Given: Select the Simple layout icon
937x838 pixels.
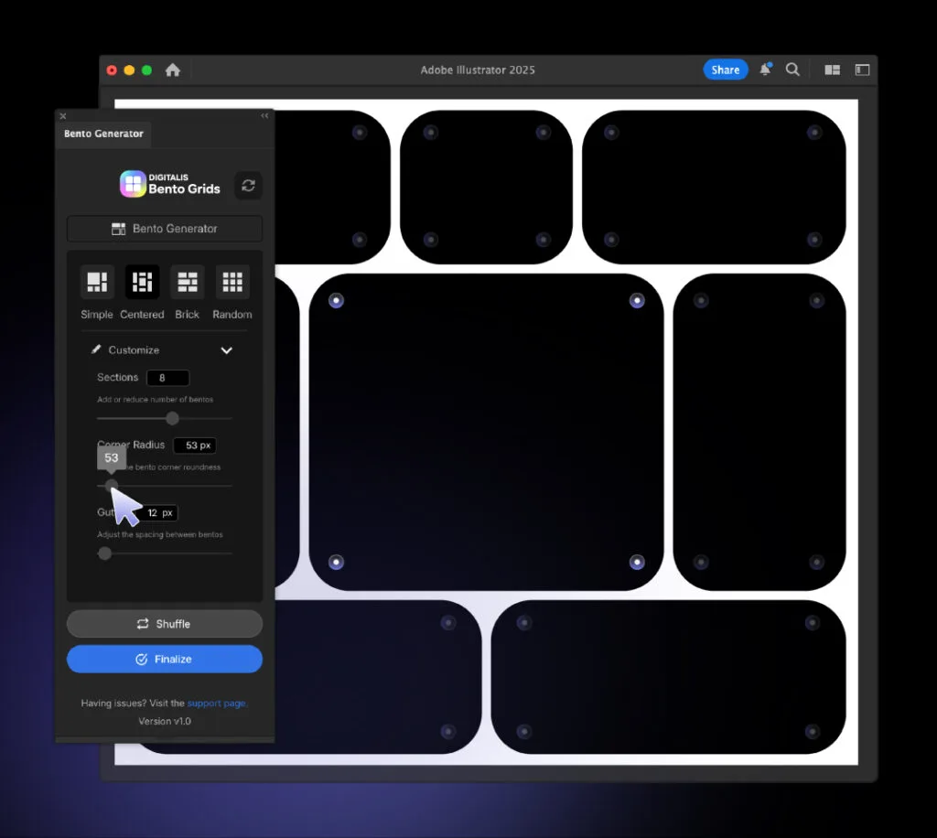Looking at the screenshot, I should tap(97, 283).
